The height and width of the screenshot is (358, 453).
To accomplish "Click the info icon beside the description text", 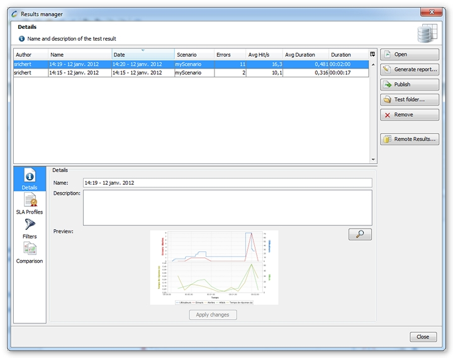I will [22, 39].
